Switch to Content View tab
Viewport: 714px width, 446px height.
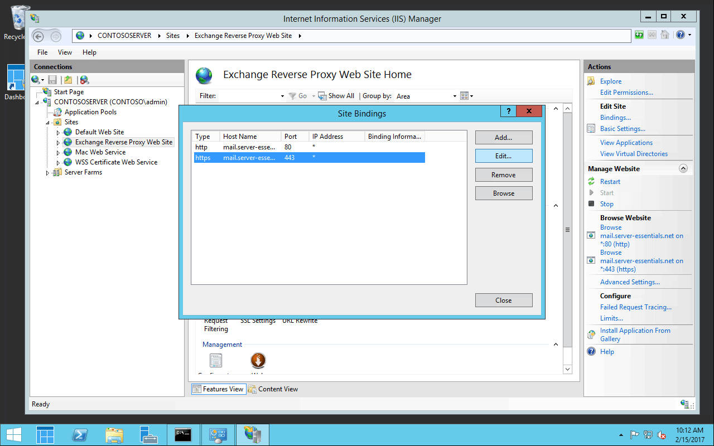273,389
